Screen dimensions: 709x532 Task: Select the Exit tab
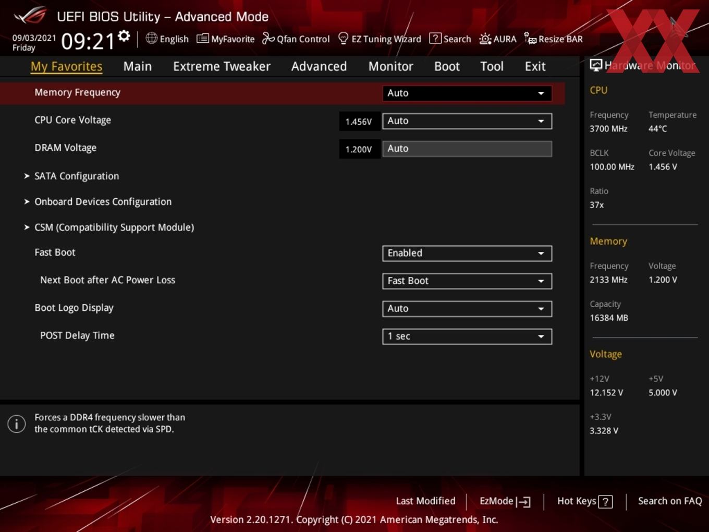[x=535, y=66]
